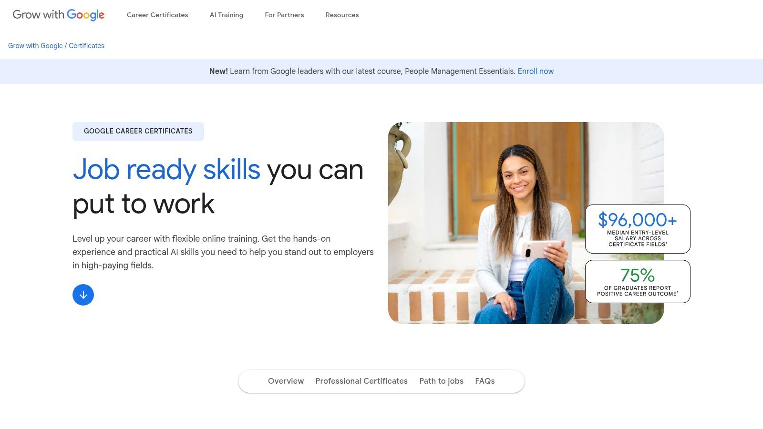Select the Path to jobs tab
Screen dimensions: 763x429
(x=441, y=381)
